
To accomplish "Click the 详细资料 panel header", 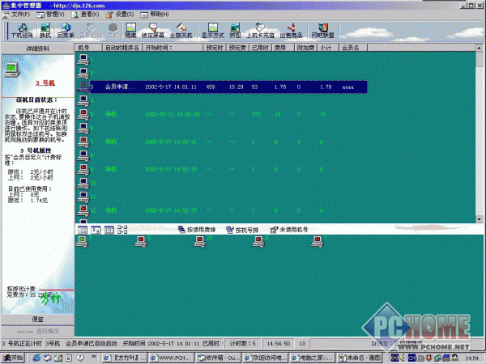I will coord(38,49).
